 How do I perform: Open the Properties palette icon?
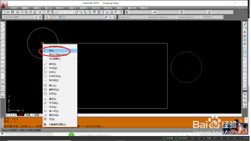[95, 12]
